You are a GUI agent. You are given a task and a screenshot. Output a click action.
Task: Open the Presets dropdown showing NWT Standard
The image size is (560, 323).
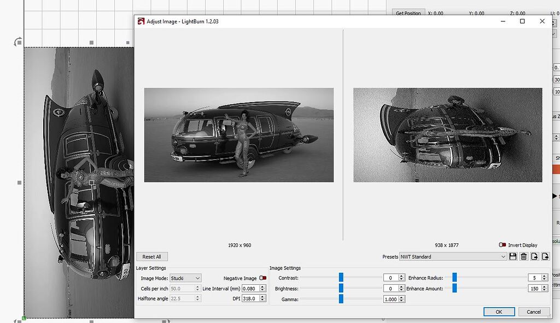coord(453,256)
